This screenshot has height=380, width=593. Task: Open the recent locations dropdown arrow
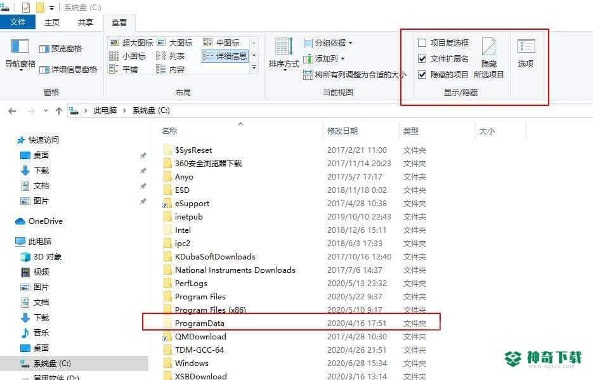pyautogui.click(x=46, y=111)
